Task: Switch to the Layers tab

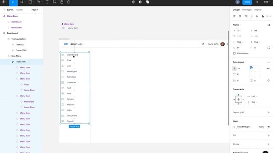Action: 10,10
